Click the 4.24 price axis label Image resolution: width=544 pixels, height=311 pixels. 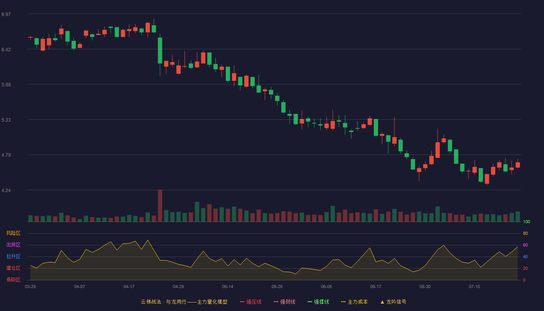(x=6, y=190)
